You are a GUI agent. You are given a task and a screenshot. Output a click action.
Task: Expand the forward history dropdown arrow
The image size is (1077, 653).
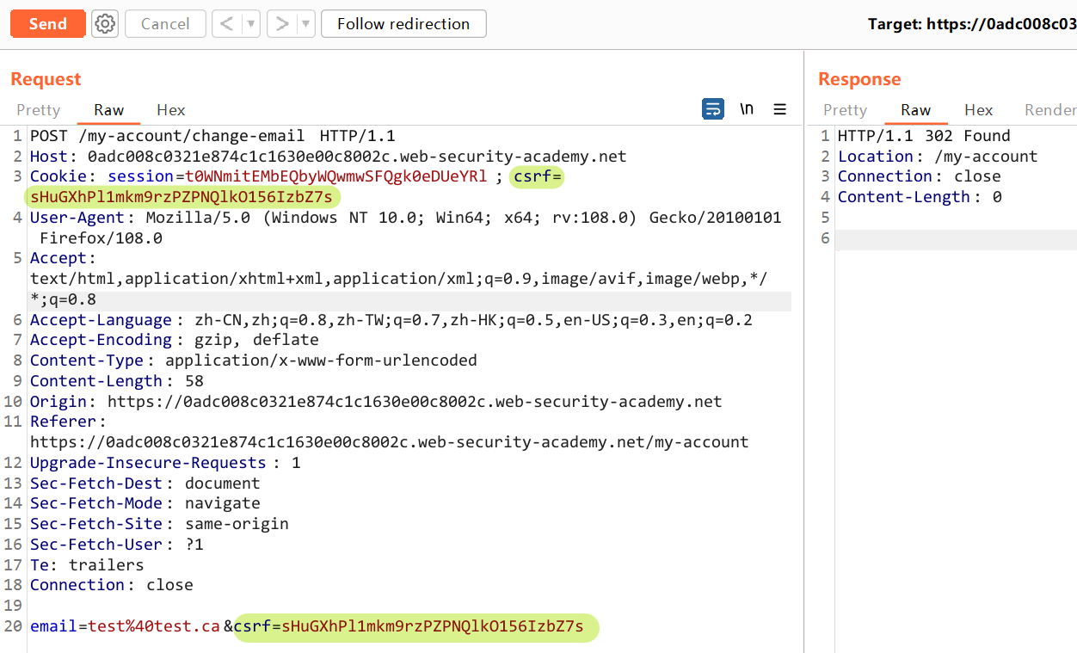(x=306, y=24)
